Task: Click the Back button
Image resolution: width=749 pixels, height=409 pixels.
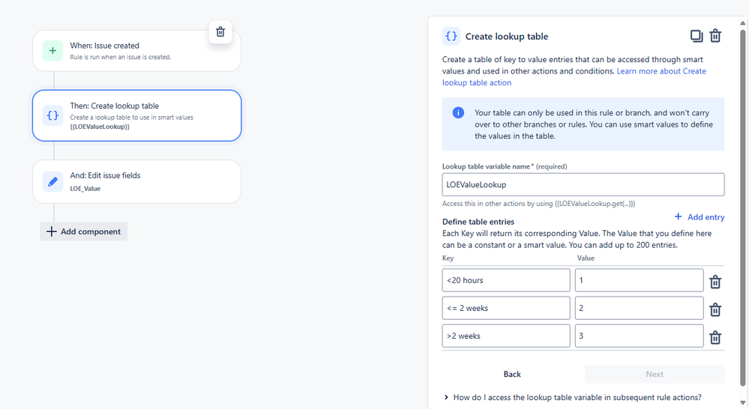Action: (511, 374)
